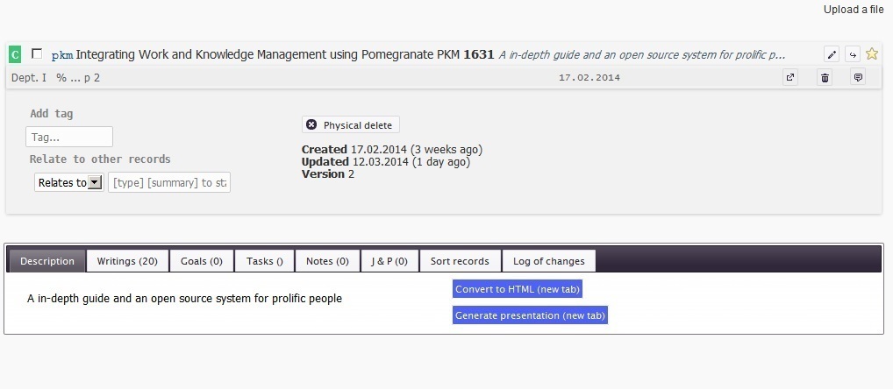This screenshot has width=893, height=389.
Task: Click the green C status badge
Action: point(15,54)
